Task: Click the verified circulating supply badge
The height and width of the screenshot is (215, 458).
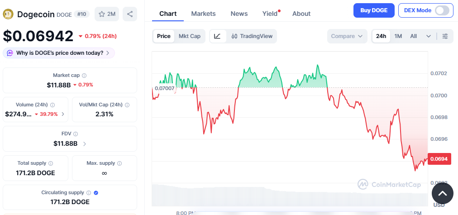Action: [96, 193]
